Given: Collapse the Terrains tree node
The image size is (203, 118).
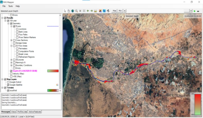Looking at the screenshot, I should tap(2, 88).
